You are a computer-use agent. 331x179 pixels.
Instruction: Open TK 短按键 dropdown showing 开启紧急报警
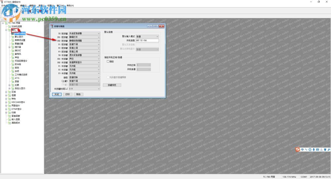pos(84,33)
